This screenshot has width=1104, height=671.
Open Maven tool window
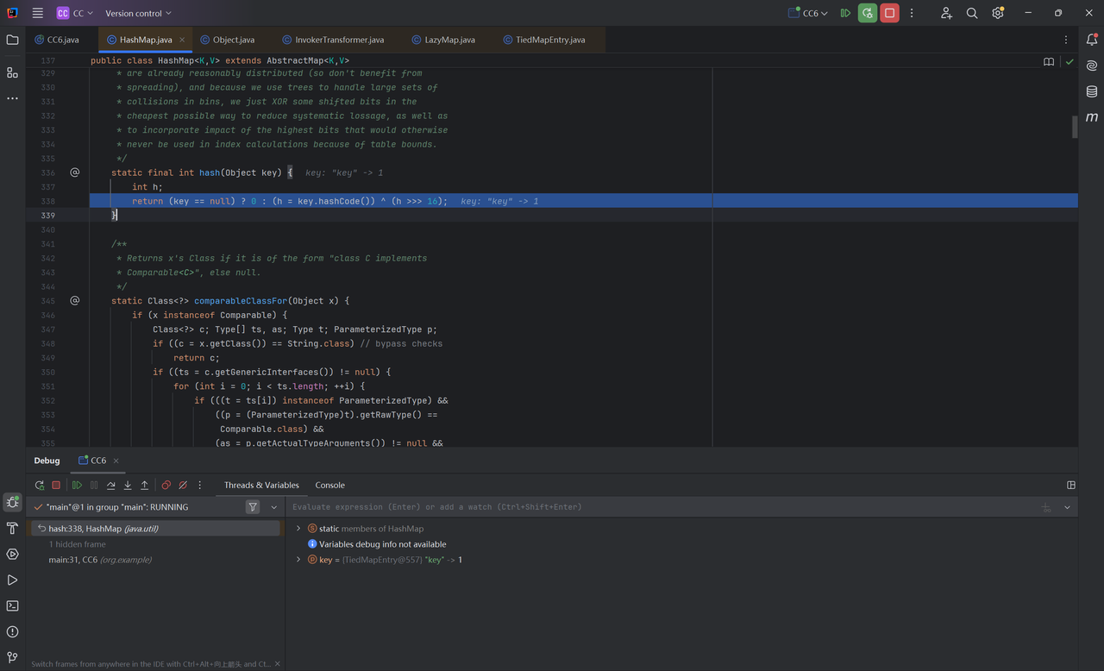tap(1092, 117)
